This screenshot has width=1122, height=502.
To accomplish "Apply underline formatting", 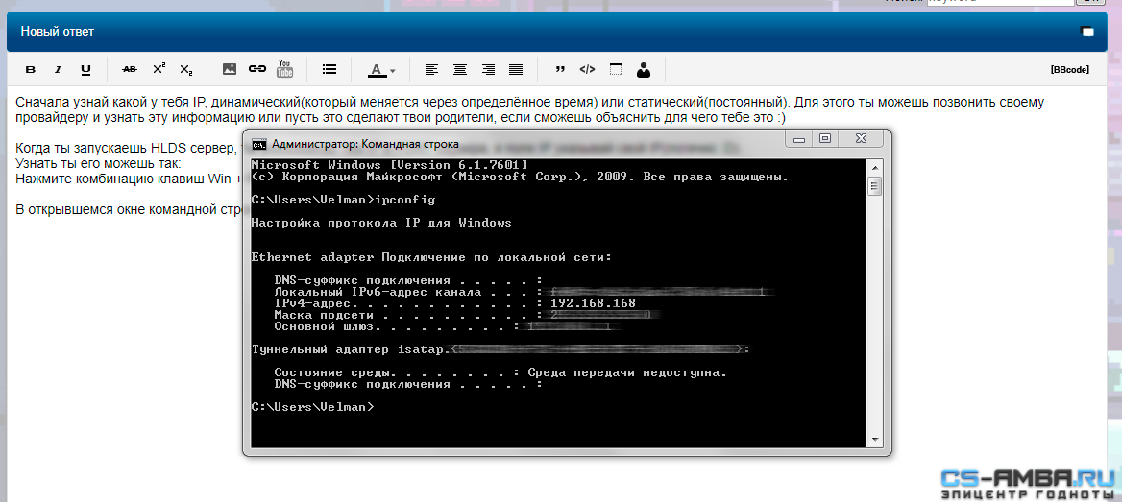I will tap(85, 69).
